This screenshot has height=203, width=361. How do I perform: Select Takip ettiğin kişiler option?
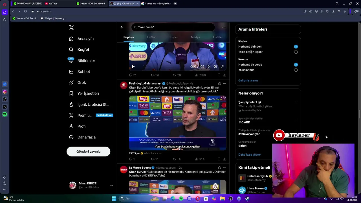click(x=296, y=52)
